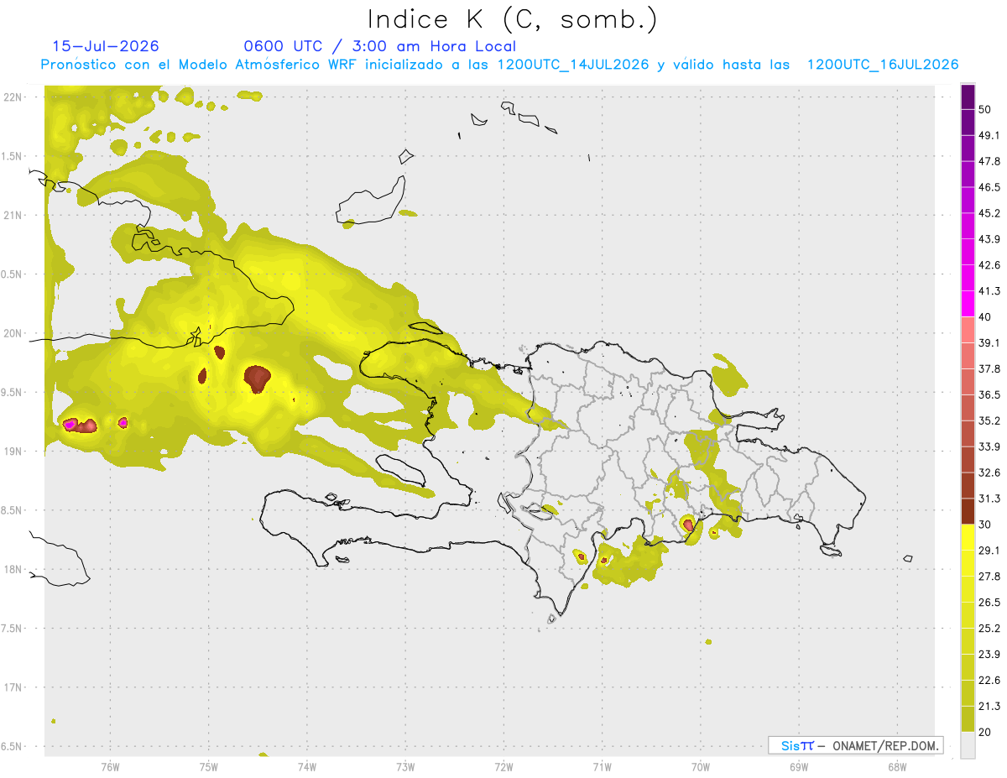This screenshot has height=778, width=1007.
Task: Click the colorbar value 30
Action: coord(984,525)
